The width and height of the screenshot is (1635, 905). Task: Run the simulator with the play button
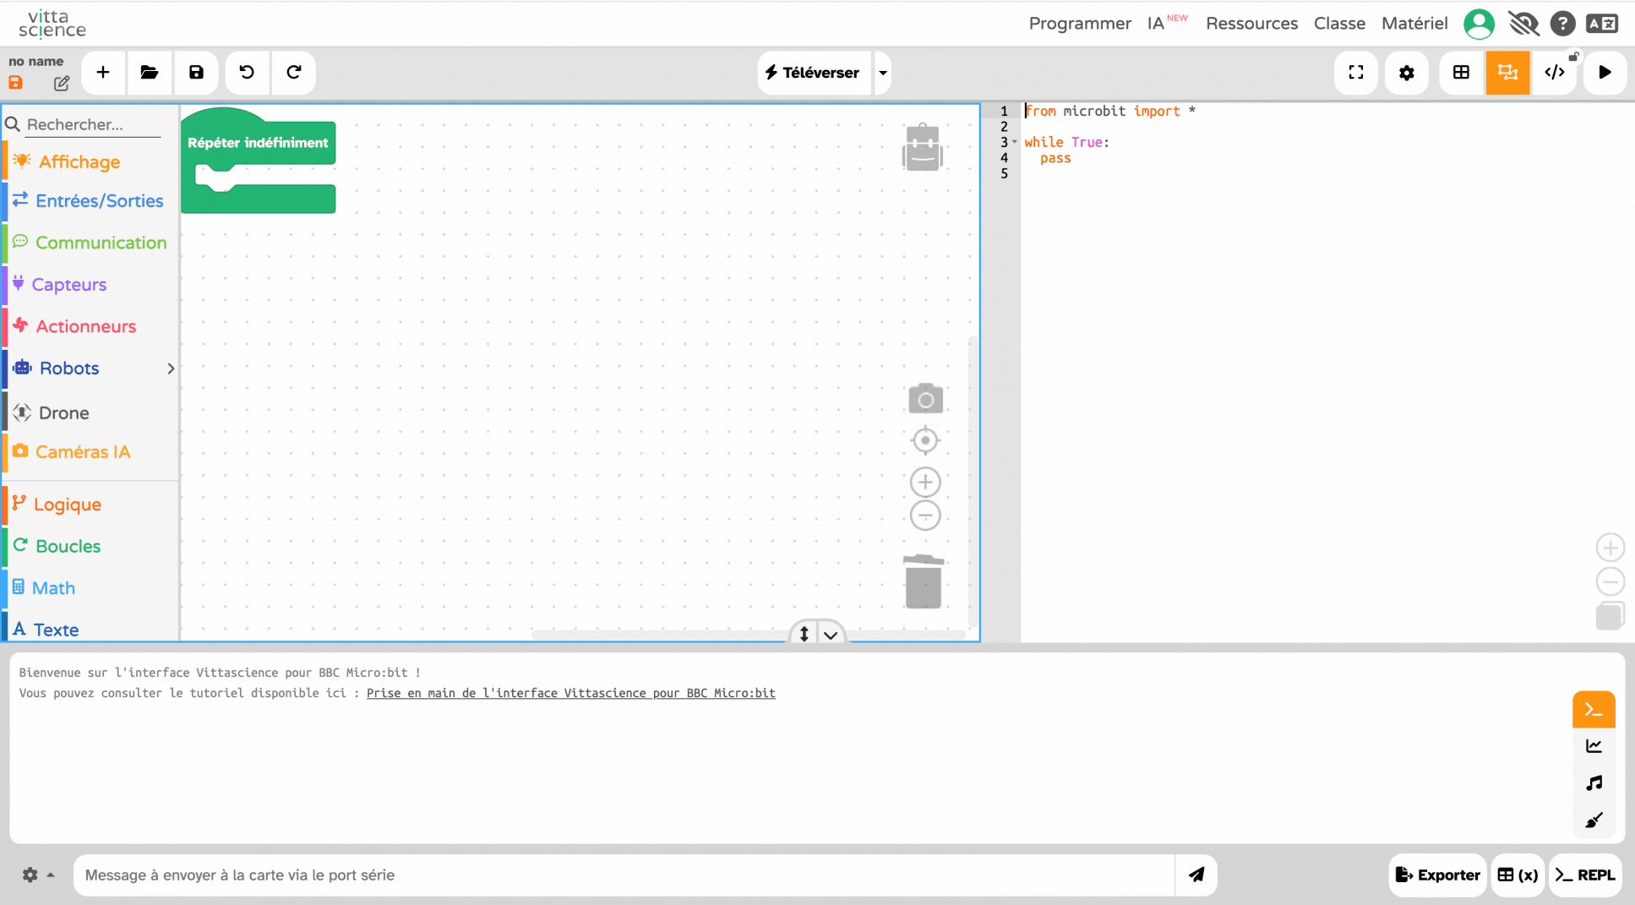click(1605, 73)
